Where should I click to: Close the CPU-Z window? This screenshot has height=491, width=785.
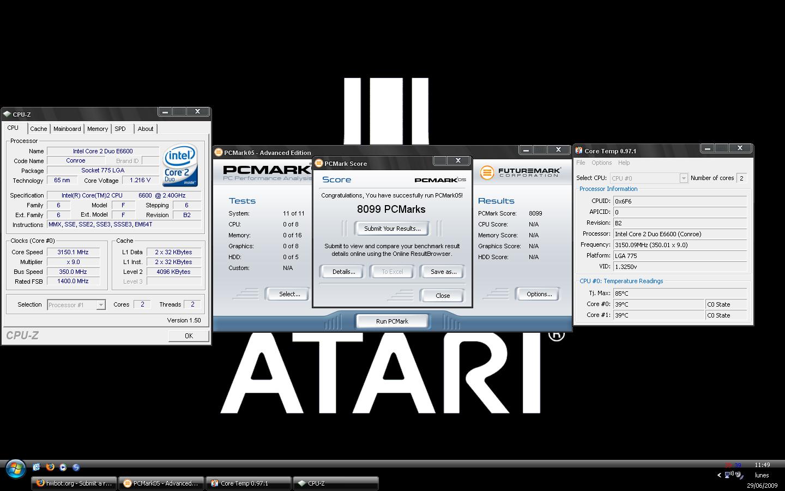pos(197,111)
